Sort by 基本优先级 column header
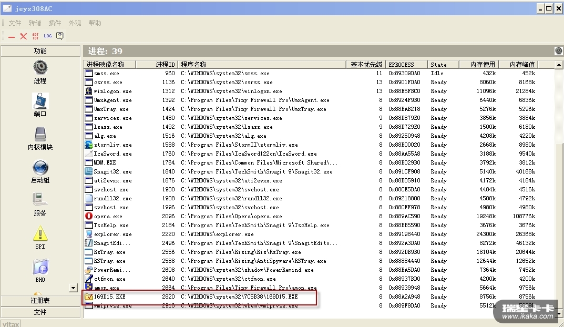The height and width of the screenshot is (327, 564). tap(366, 64)
